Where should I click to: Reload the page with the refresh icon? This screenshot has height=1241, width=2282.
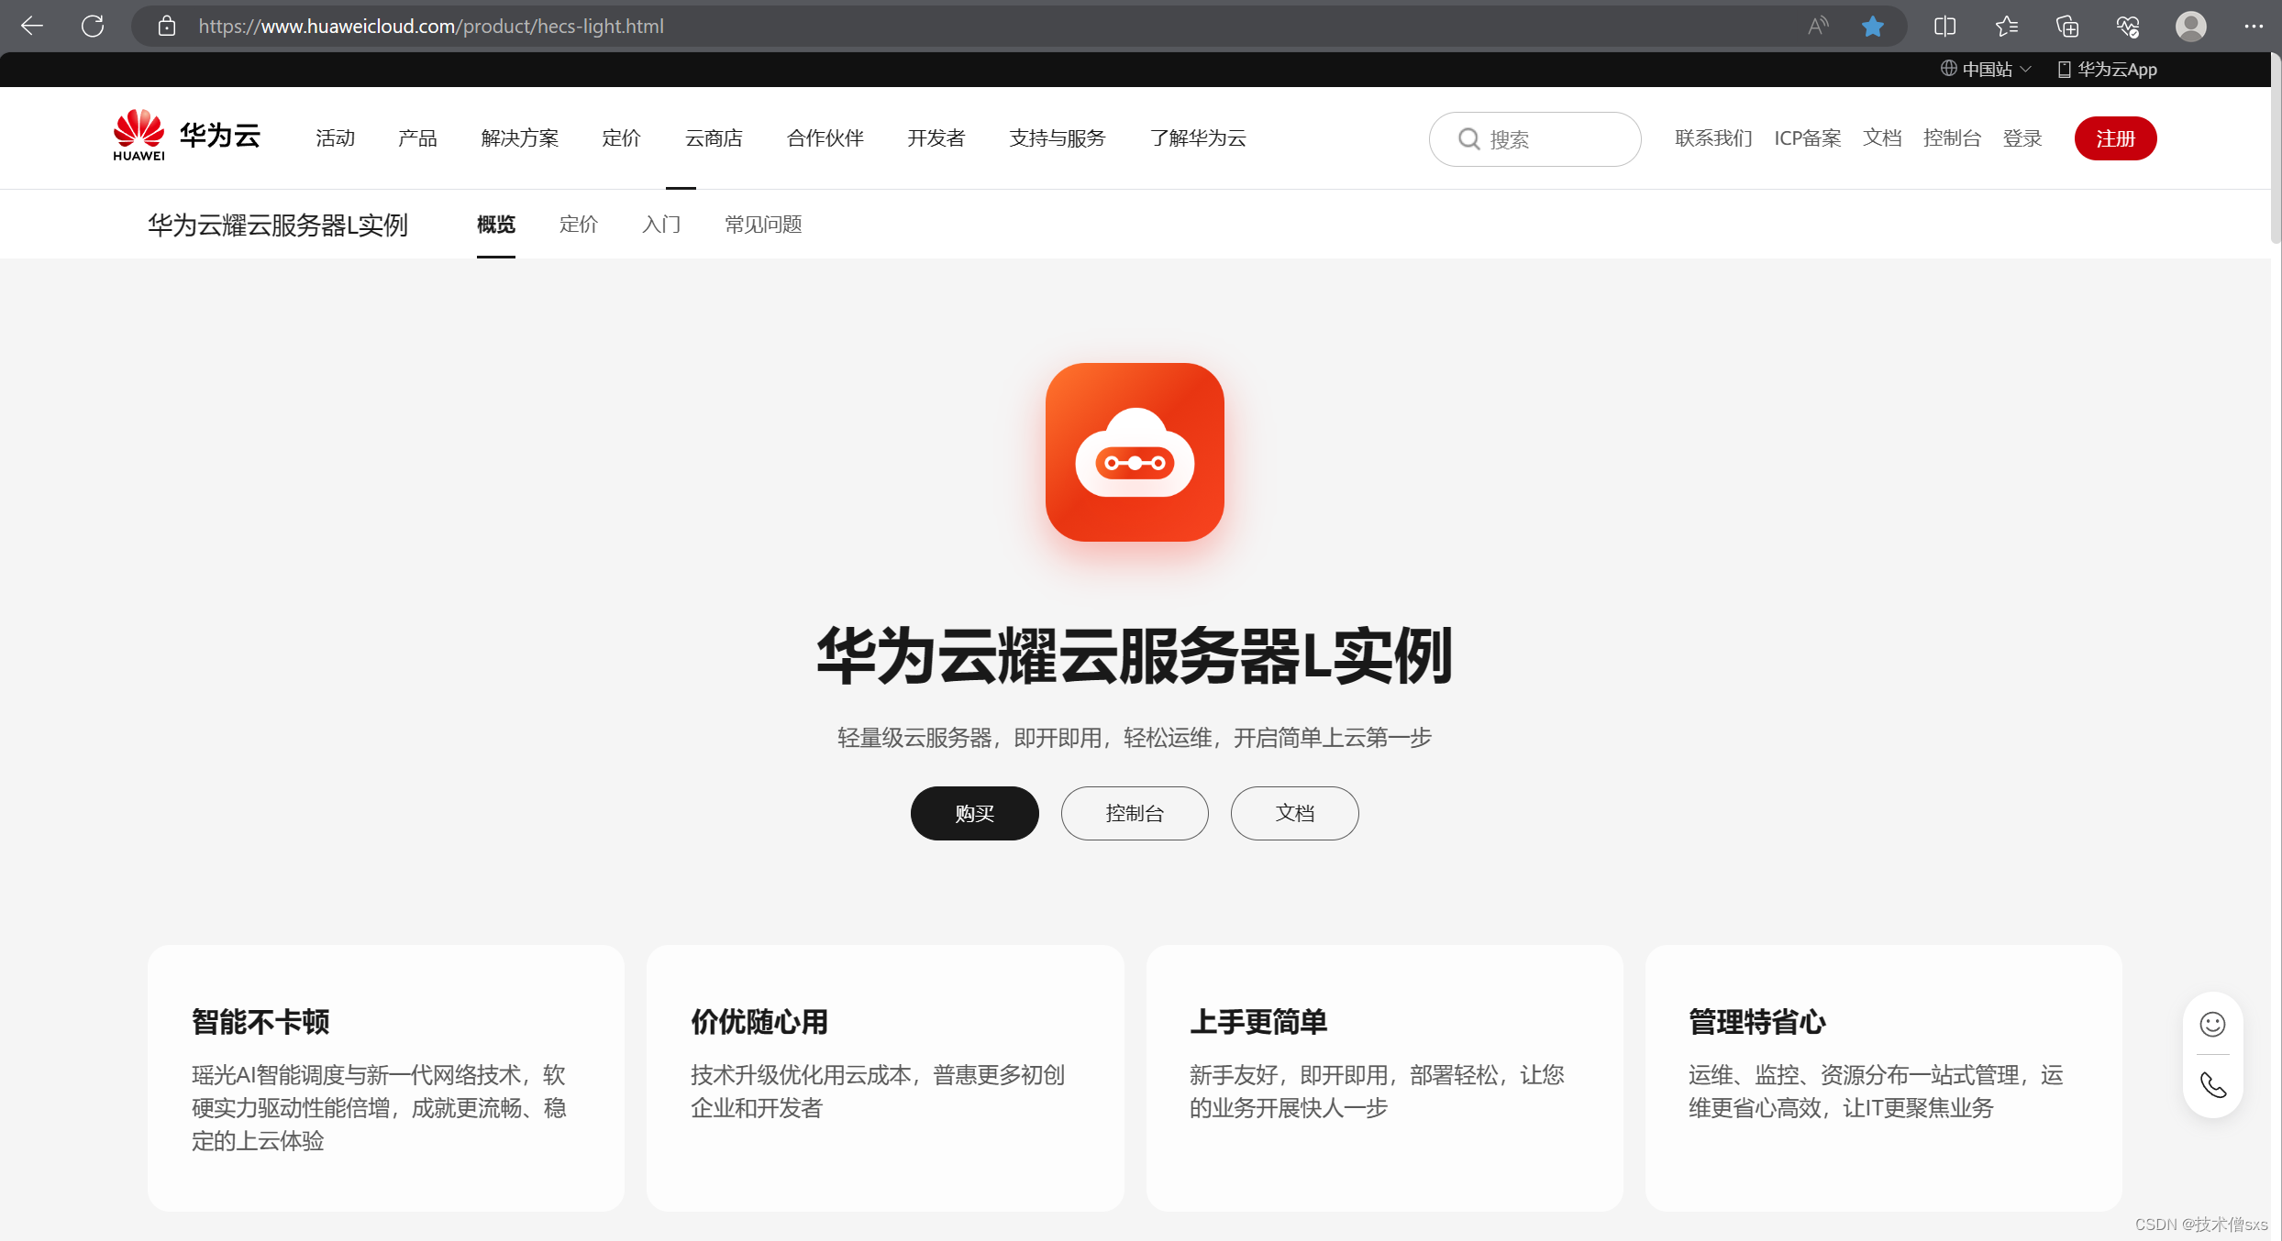pos(93,26)
